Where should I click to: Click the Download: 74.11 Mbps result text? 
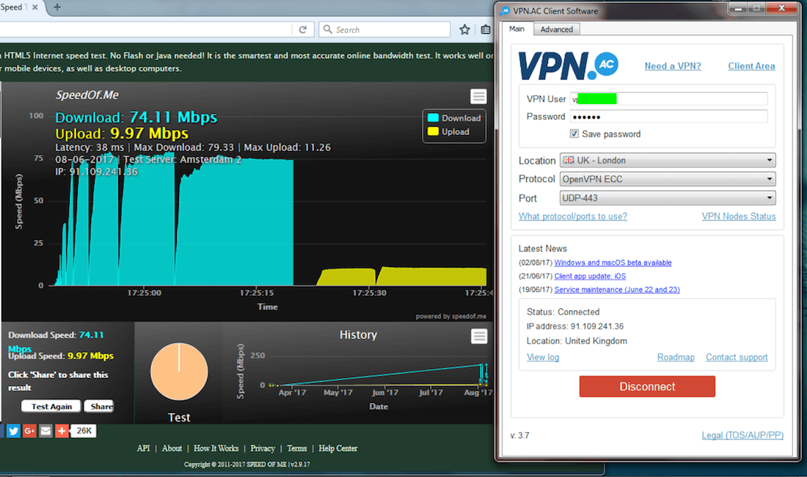(x=136, y=117)
